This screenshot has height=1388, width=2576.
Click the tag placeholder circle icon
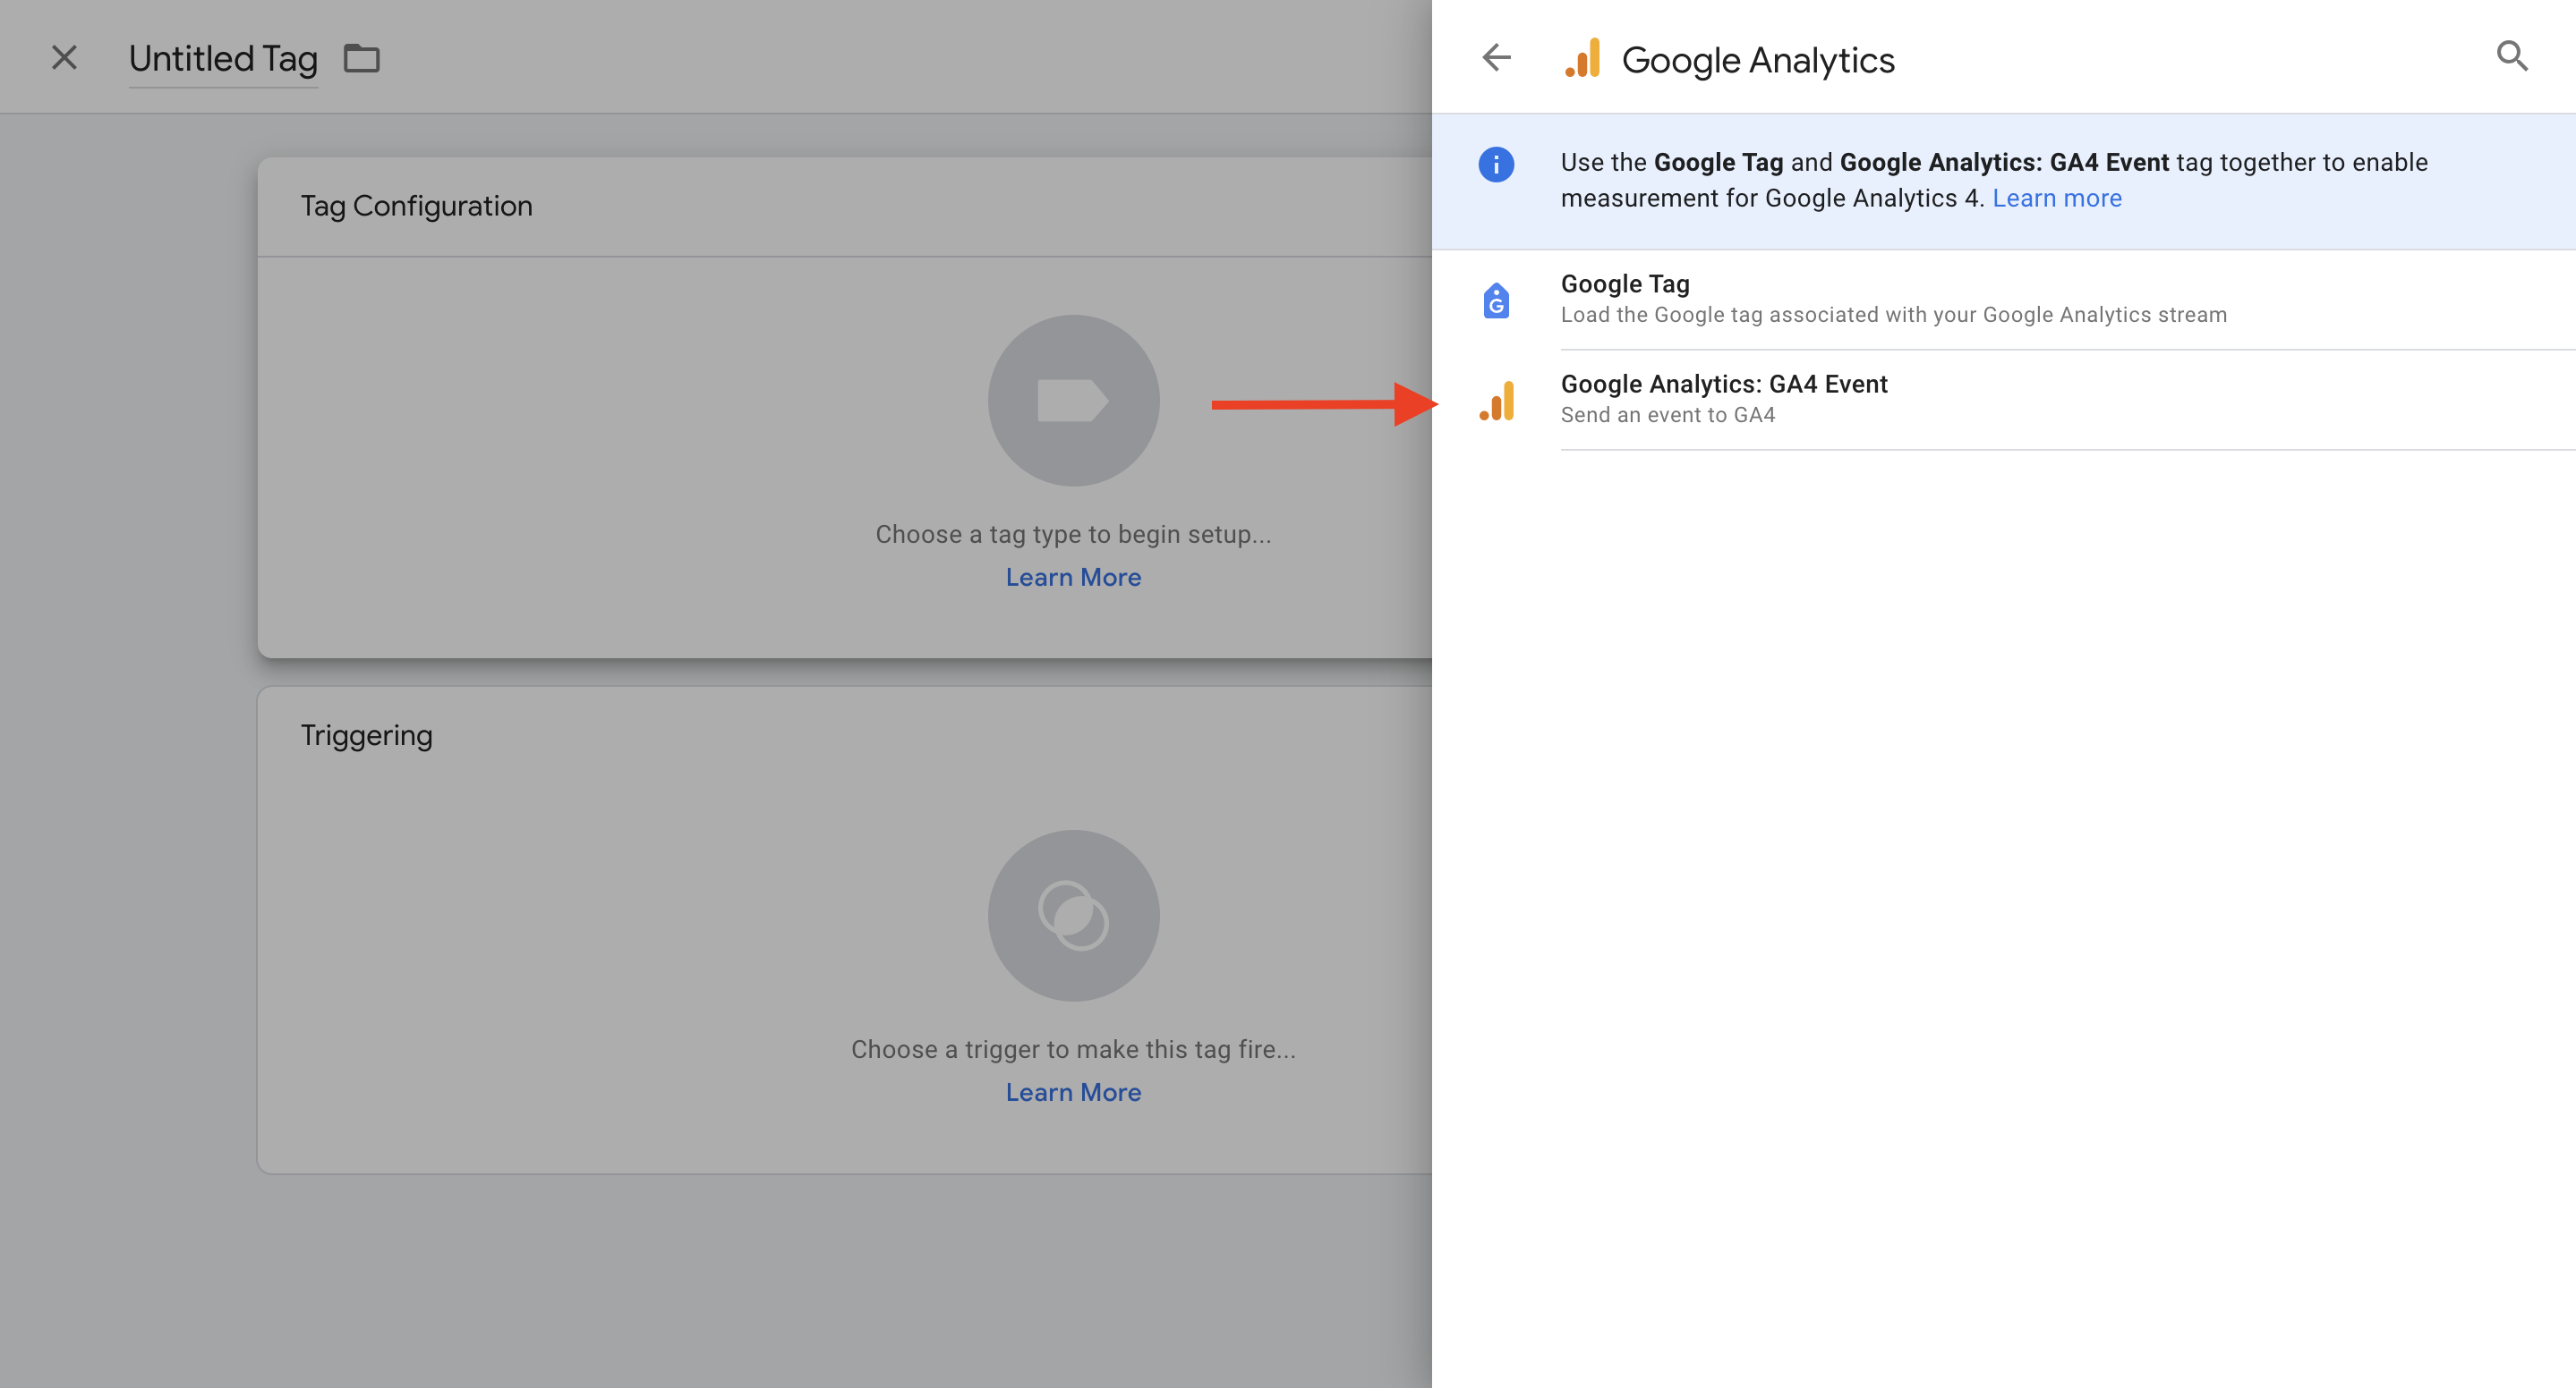1073,401
